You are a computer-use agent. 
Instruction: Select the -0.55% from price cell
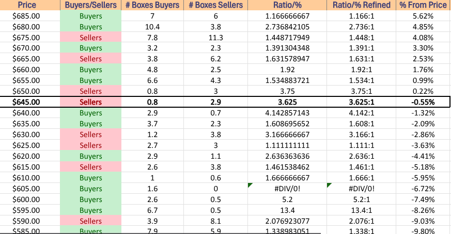424,102
